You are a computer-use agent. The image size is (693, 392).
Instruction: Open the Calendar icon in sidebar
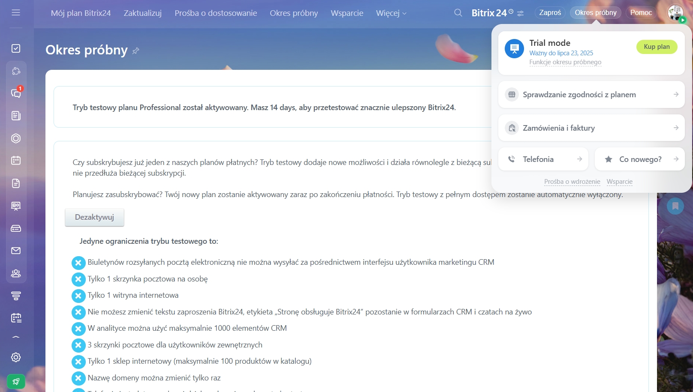(16, 161)
